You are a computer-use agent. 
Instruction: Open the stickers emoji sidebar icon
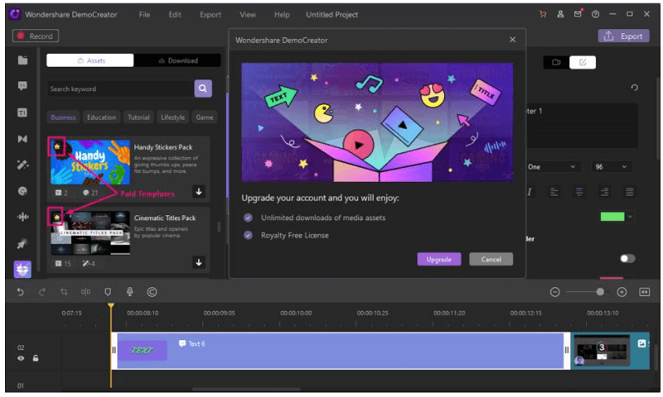22,191
